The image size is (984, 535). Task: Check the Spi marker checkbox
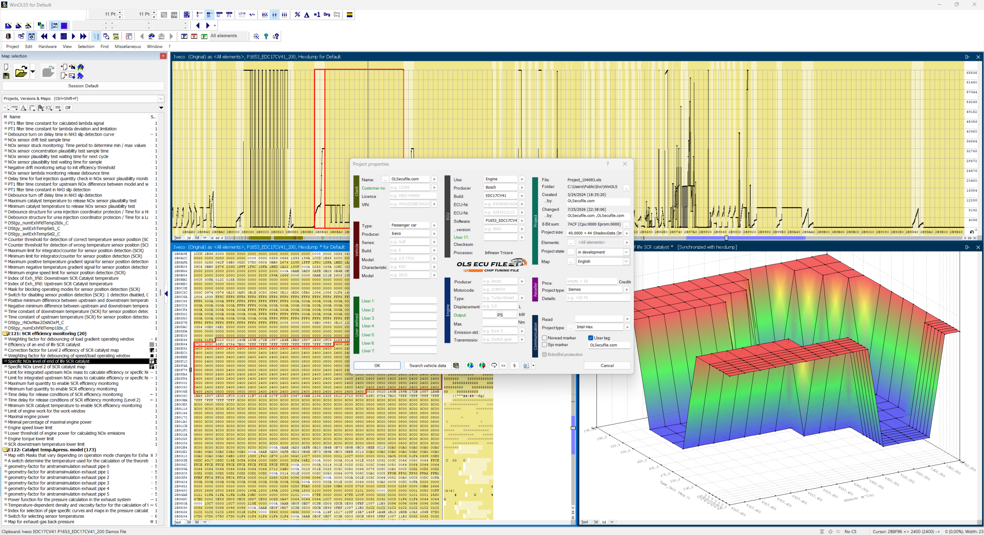coord(544,345)
